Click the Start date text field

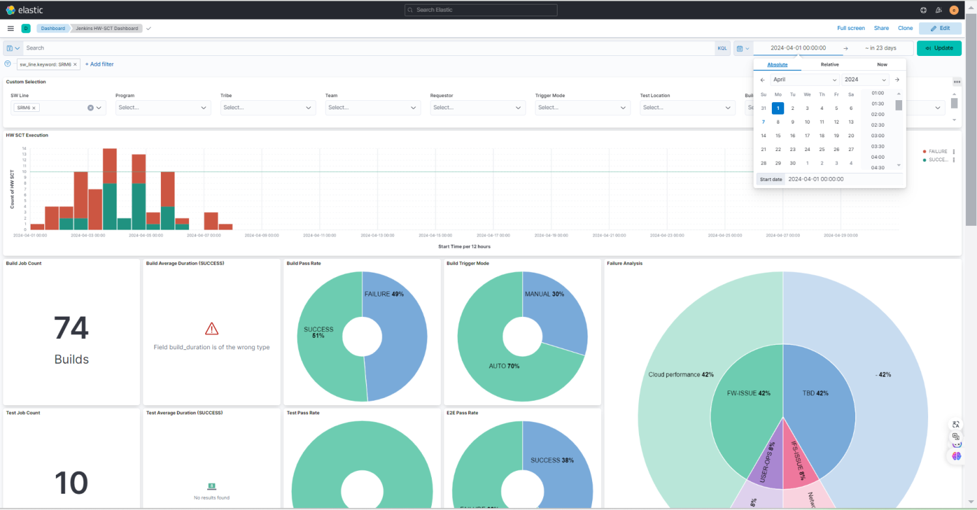[844, 179]
